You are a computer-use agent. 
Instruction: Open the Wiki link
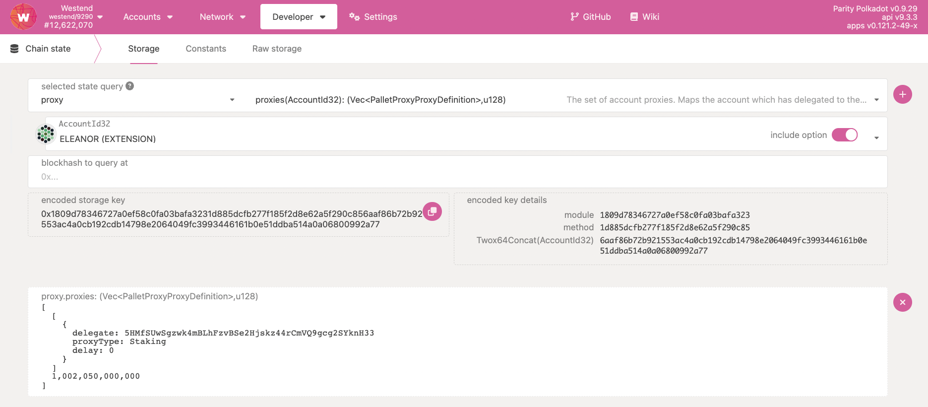644,17
